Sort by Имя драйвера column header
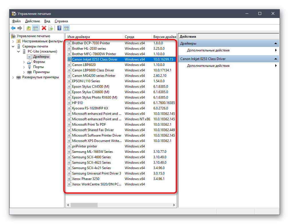Screen dimensions: 289x224 [x=94, y=37]
